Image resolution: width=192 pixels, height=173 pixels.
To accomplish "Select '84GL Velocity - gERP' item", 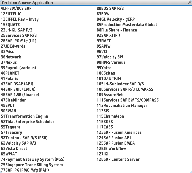I will (x=144, y=19).
